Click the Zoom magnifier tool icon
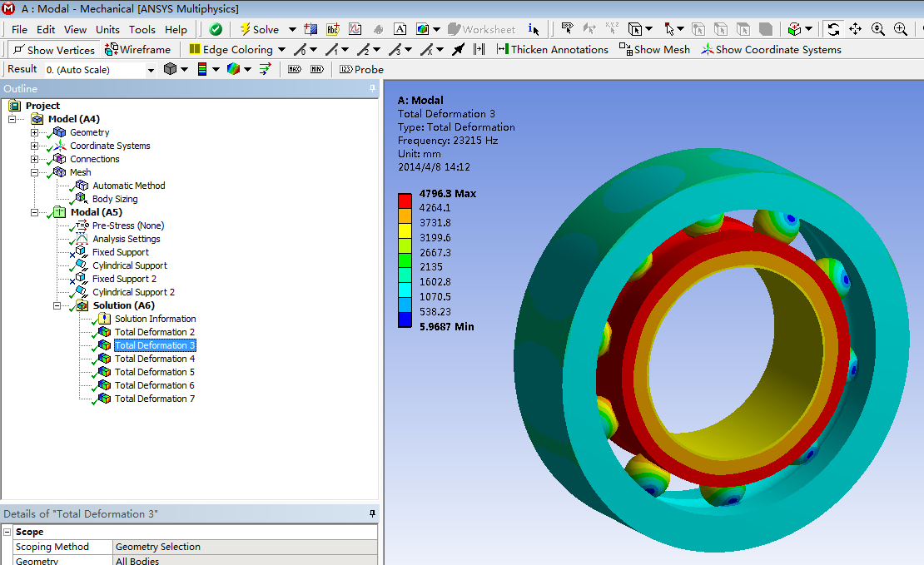Viewport: 924px width, 565px height. click(x=878, y=29)
